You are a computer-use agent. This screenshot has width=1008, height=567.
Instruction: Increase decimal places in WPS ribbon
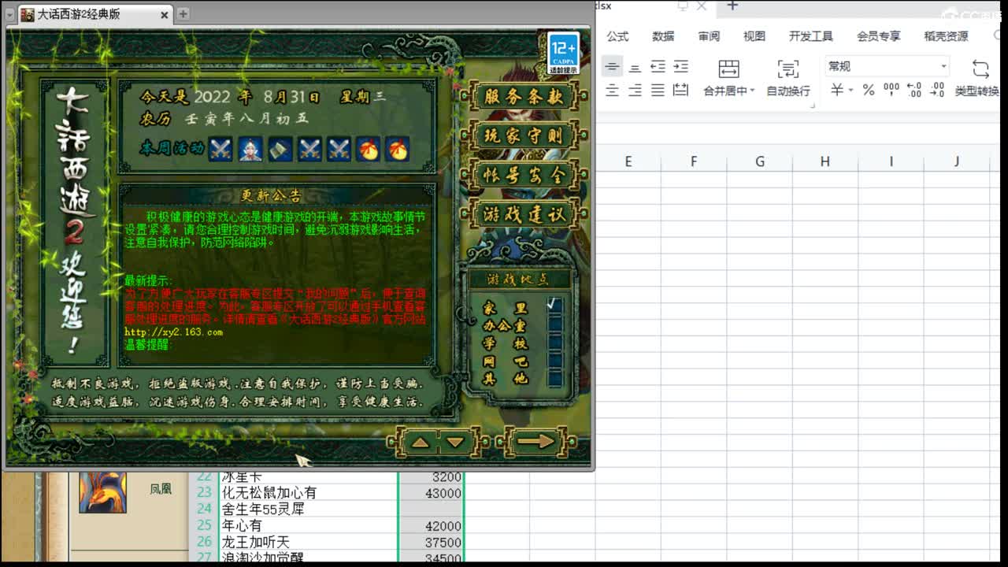point(914,91)
